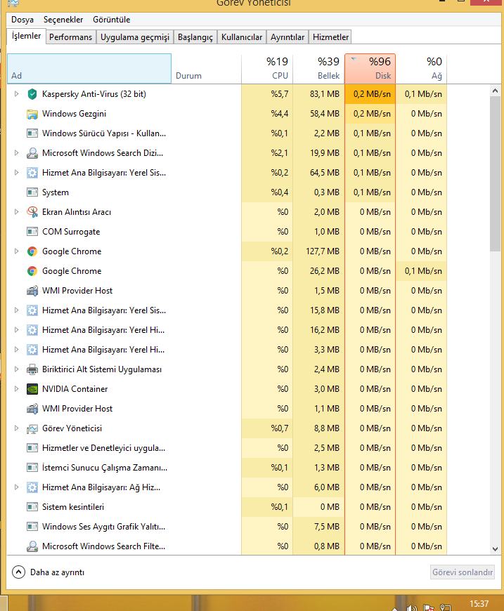Open the Kullanıcılar tab
Screen dimensions: 504x611
(x=242, y=37)
